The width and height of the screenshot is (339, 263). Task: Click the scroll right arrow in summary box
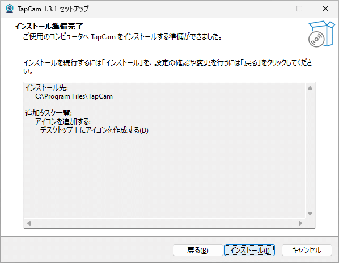pyautogui.click(x=300, y=223)
